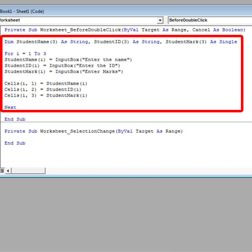The width and height of the screenshot is (252, 252).
Task: Click the Next keyword line
Action: (x=10, y=107)
